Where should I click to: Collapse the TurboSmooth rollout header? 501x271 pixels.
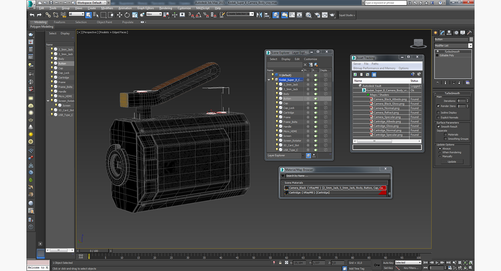click(452, 93)
